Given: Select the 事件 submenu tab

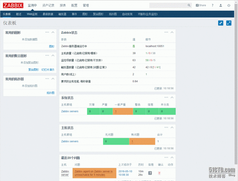Looking at the screenshot, I should pos(74,14).
